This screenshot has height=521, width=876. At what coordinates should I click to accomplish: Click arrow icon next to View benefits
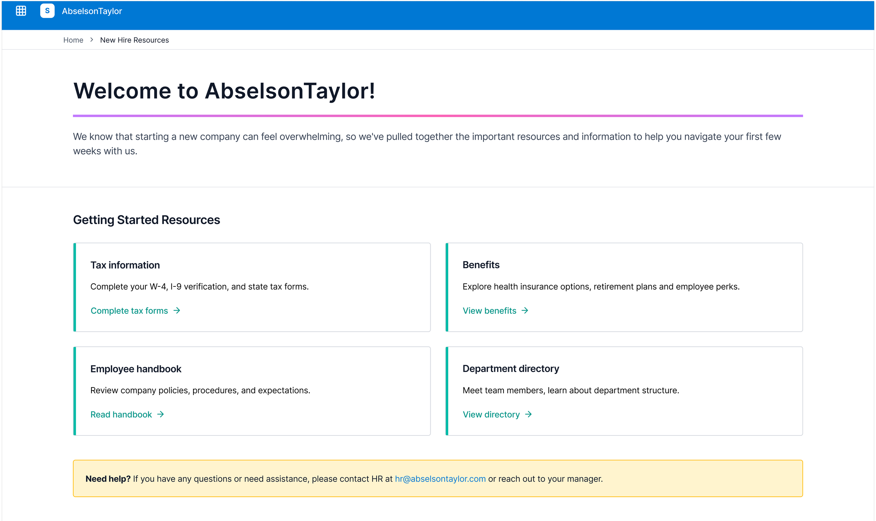coord(525,310)
